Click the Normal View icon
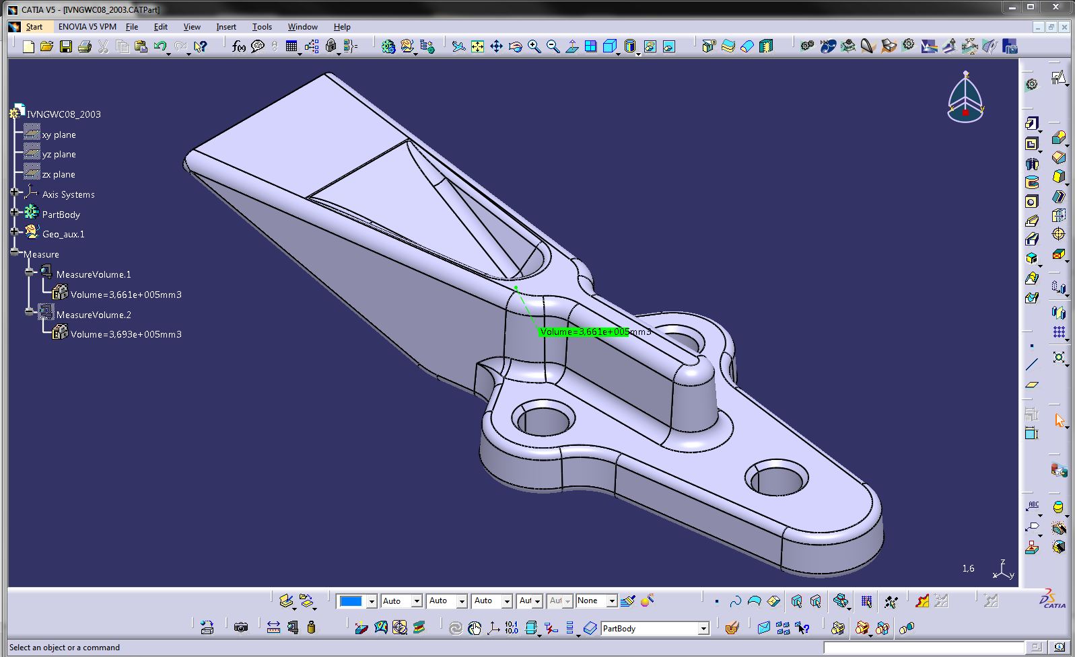The image size is (1075, 657). pyautogui.click(x=571, y=46)
